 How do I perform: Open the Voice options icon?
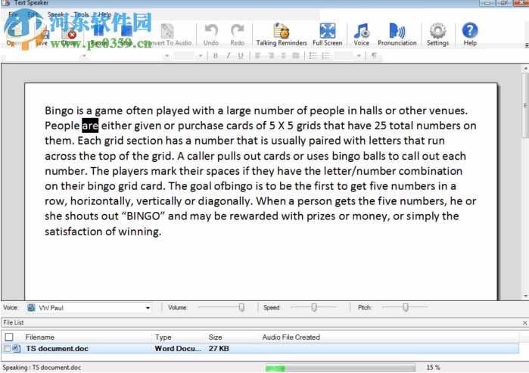[362, 34]
